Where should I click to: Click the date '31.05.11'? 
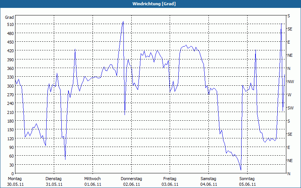tap(54, 185)
